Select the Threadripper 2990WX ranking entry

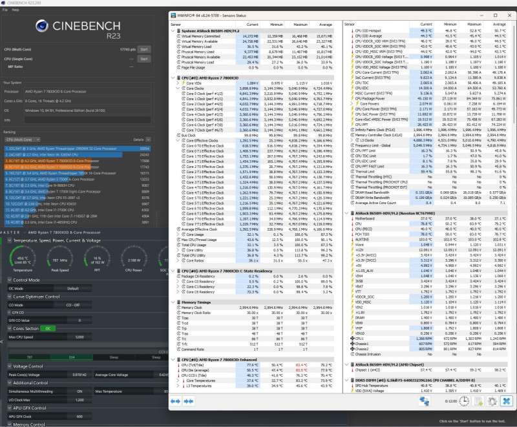tap(78, 149)
